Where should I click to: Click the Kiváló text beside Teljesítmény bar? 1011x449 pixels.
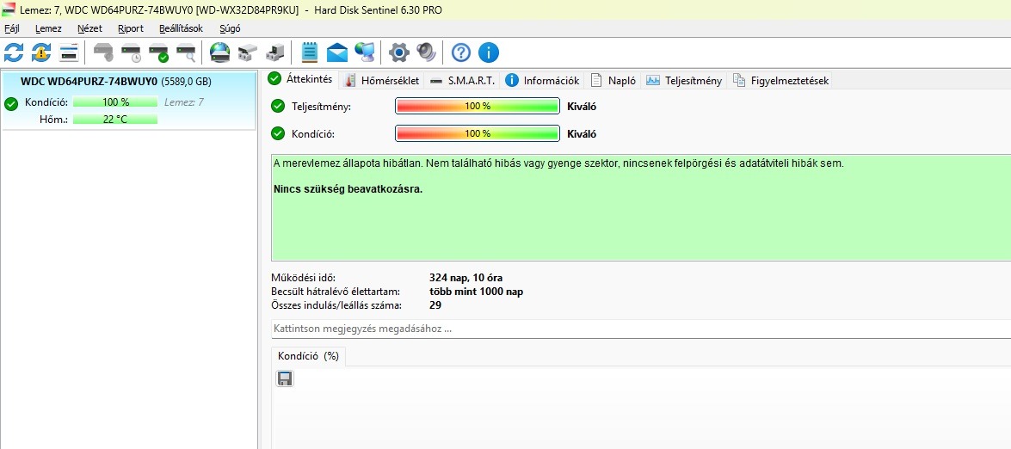click(x=582, y=107)
